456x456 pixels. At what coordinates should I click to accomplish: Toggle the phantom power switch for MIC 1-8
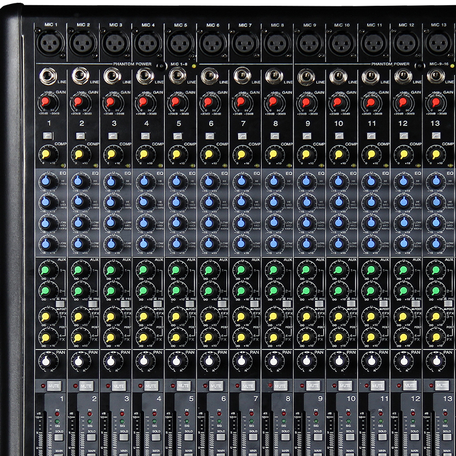pyautogui.click(x=160, y=66)
